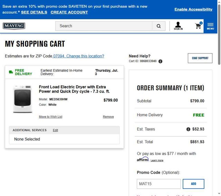
Task: Click the Promo Code input field
Action: 159,184
